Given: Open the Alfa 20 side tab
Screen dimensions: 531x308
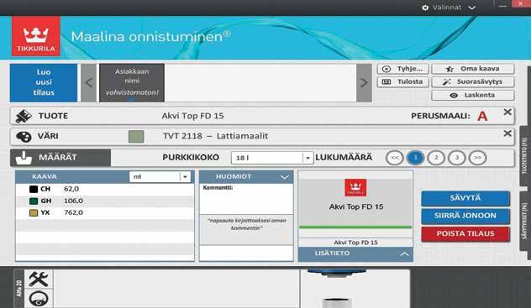Looking at the screenshot, I should tap(19, 289).
